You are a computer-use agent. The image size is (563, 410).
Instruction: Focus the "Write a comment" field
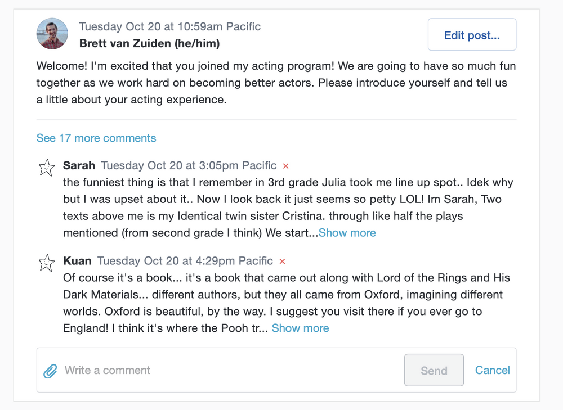coord(225,370)
